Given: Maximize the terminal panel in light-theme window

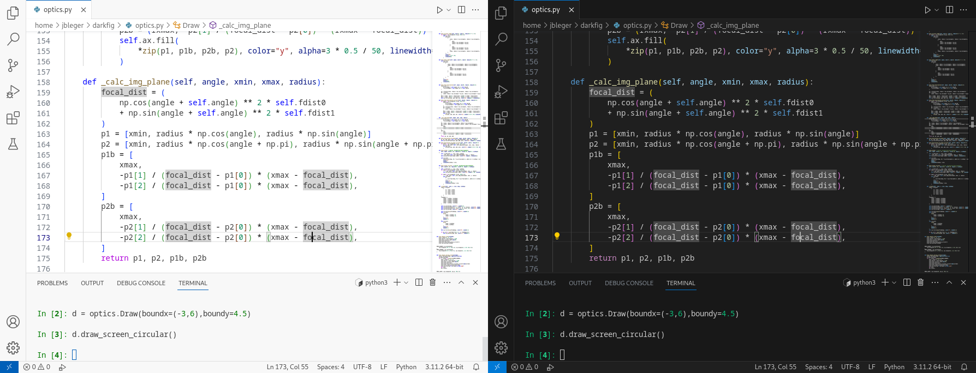Looking at the screenshot, I should pos(461,282).
